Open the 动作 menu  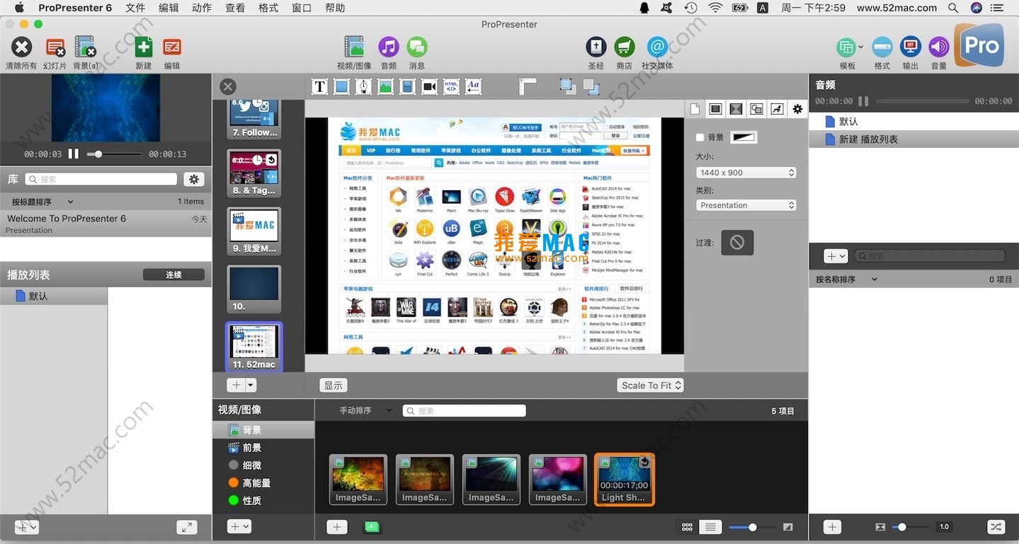(x=202, y=8)
